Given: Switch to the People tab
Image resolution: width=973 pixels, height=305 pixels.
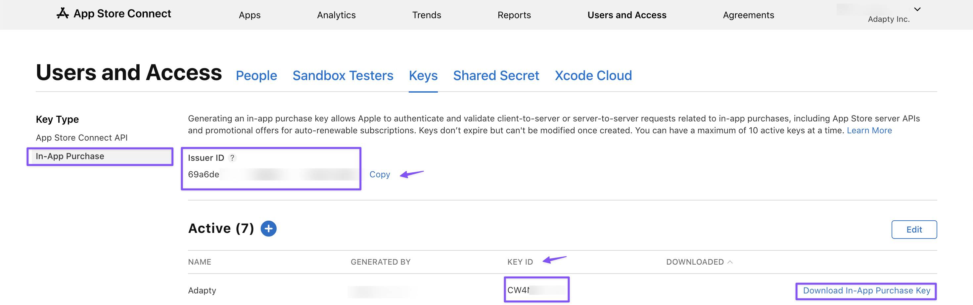Looking at the screenshot, I should point(256,75).
